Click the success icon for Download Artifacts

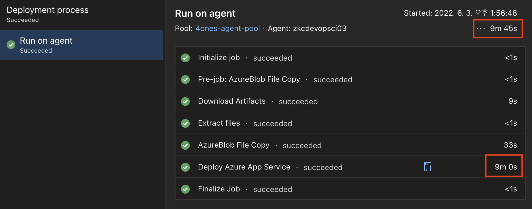(185, 101)
